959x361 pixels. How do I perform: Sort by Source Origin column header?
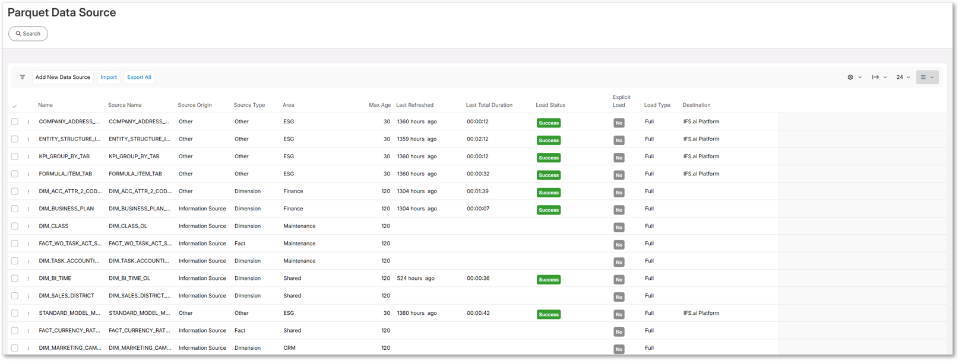pos(195,105)
